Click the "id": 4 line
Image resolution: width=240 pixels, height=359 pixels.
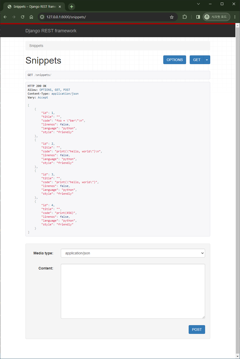pyautogui.click(x=48, y=205)
